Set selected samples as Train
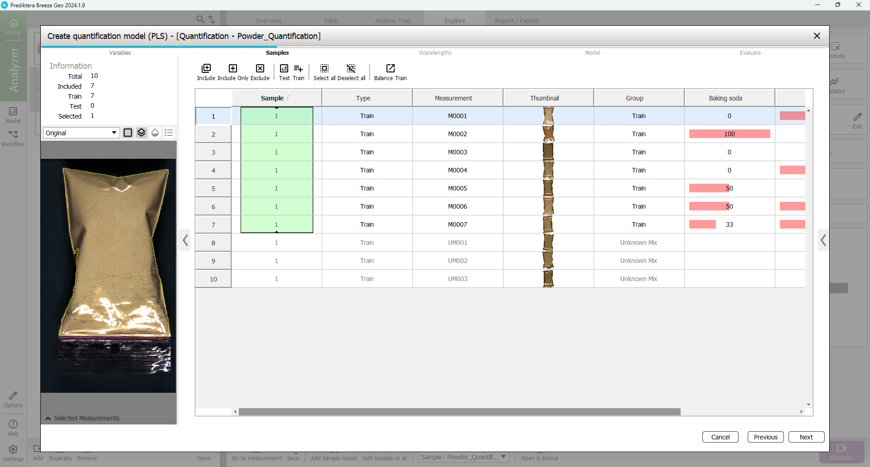Viewport: 870px width, 467px height. 298,69
